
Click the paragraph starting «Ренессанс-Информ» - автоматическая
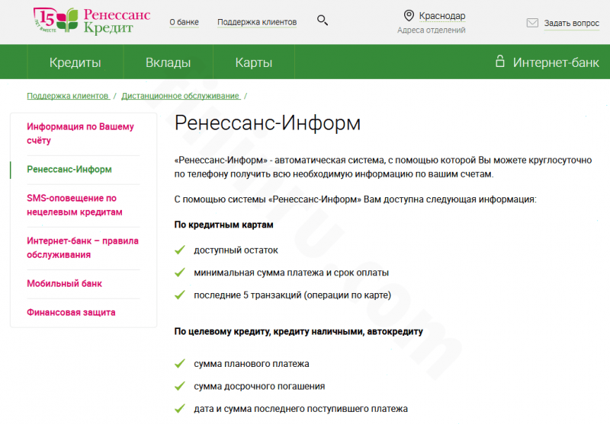383,167
